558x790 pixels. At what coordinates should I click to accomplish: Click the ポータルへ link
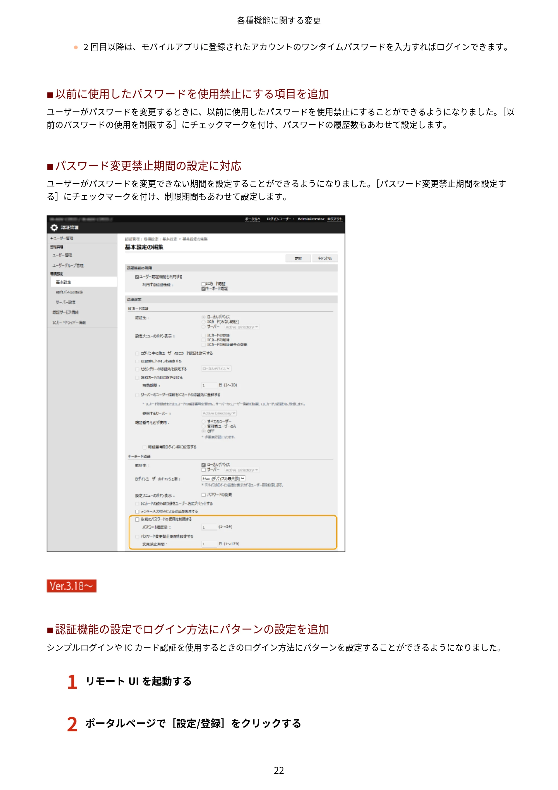(252, 219)
